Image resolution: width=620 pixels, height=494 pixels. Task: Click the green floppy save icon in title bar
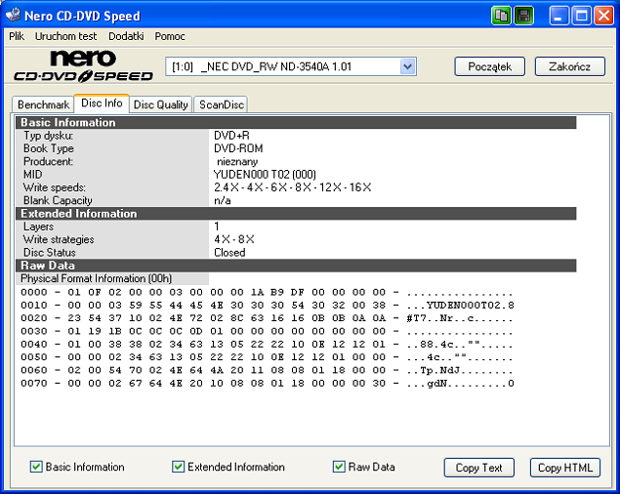524,16
